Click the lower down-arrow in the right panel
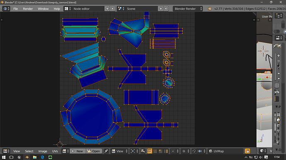Viewport: 286px width, 160px height. pyautogui.click(x=279, y=79)
